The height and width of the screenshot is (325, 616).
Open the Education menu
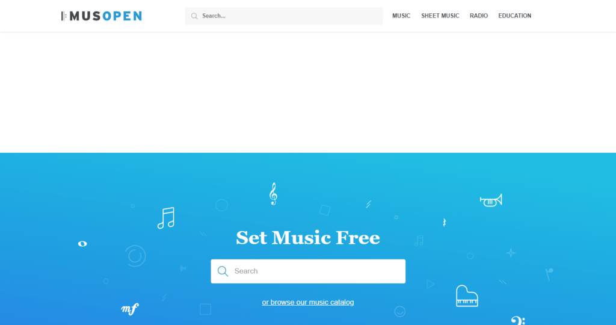point(515,16)
